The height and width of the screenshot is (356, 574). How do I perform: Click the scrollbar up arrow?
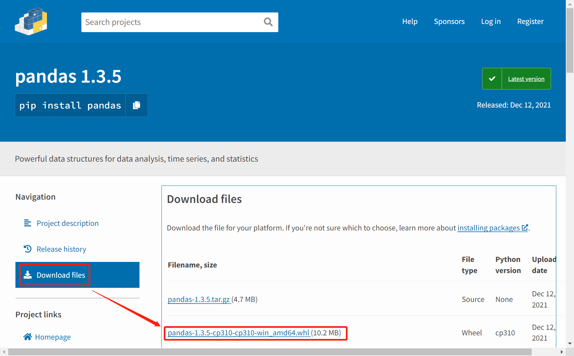tap(570, 4)
